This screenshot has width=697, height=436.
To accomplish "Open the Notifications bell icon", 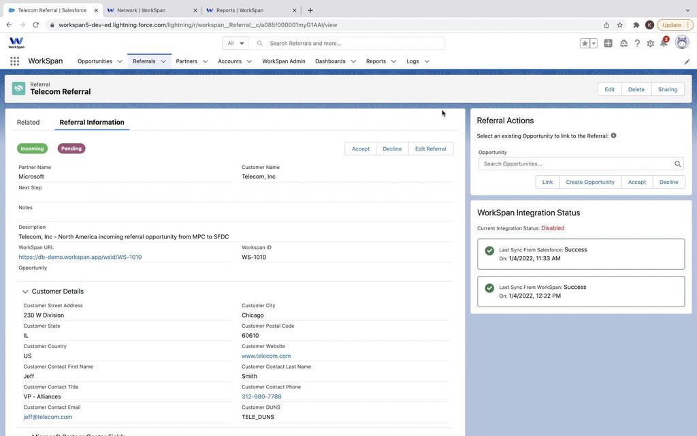I will [x=664, y=42].
